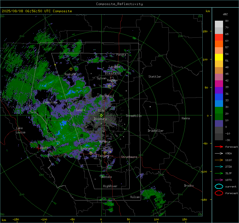Screen dimensions: 239x223
Task: Click the RockyMH map label
Action: coord(70,74)
